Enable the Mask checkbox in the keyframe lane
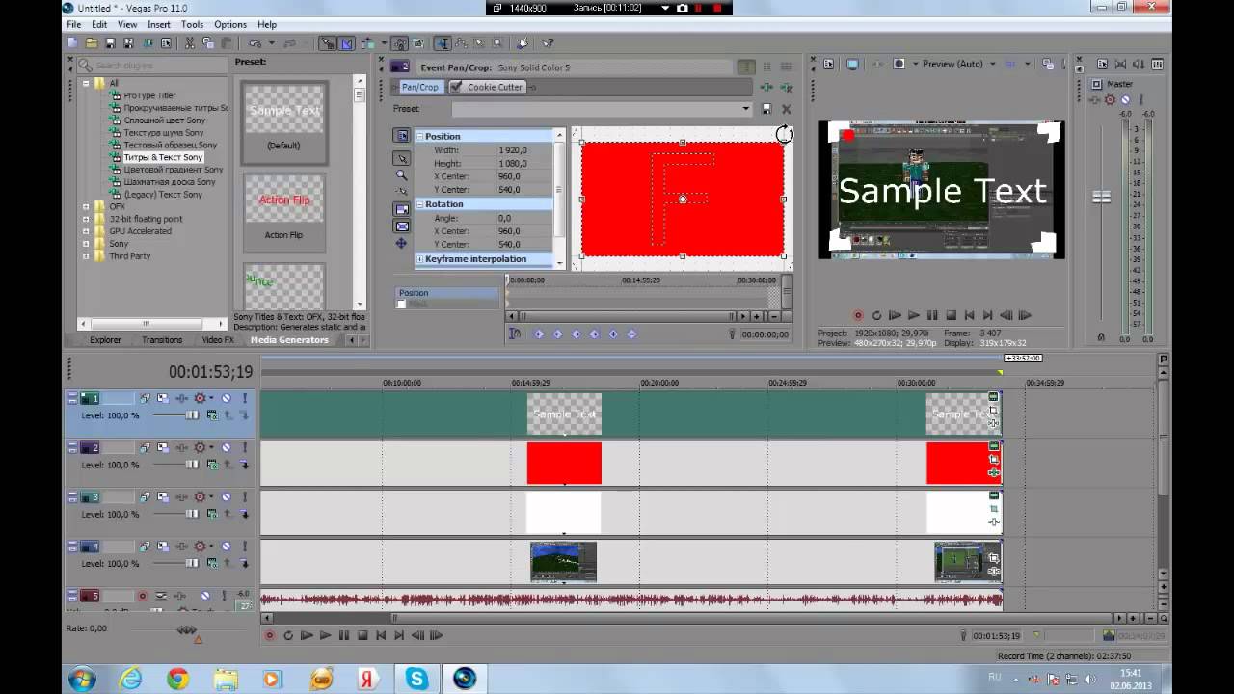 tap(401, 305)
